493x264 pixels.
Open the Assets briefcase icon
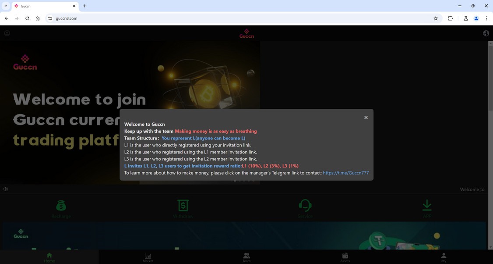(345, 256)
